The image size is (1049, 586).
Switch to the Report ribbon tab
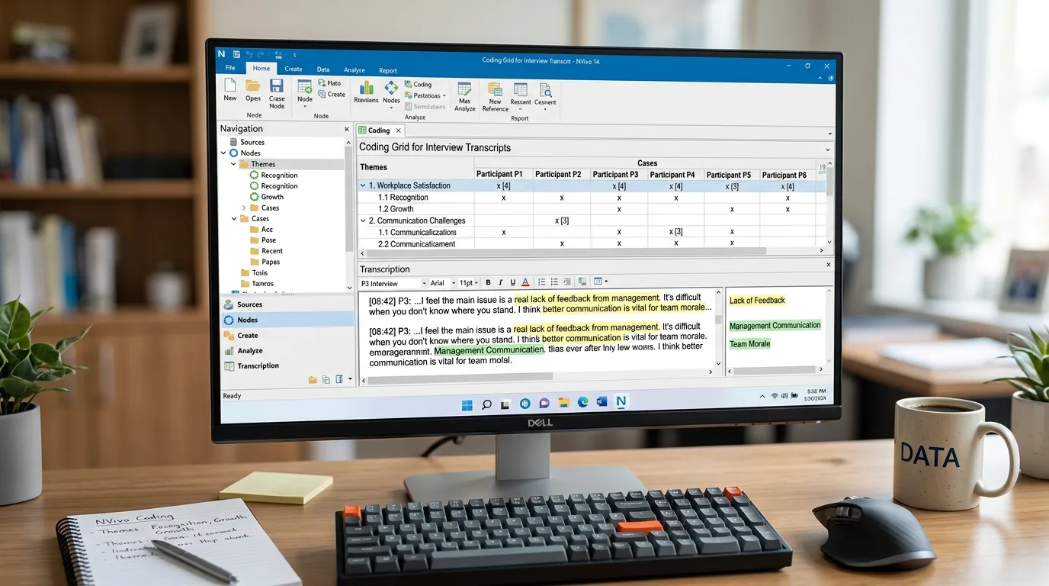tap(388, 70)
